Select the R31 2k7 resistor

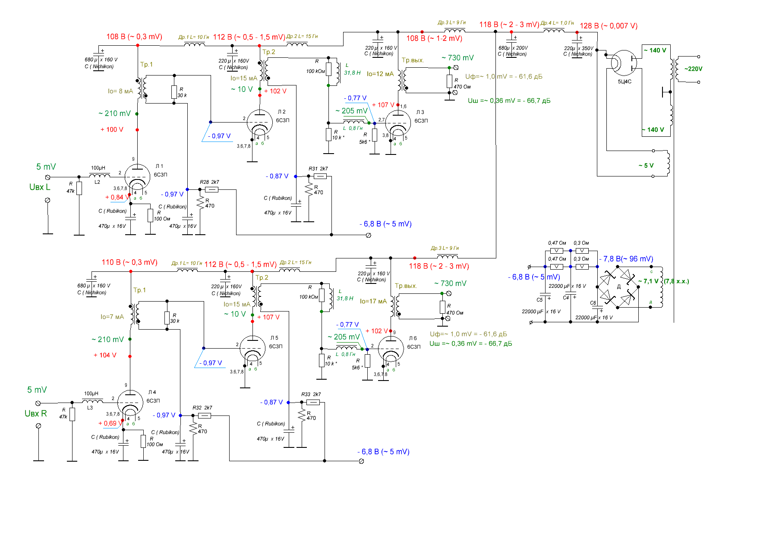point(320,176)
